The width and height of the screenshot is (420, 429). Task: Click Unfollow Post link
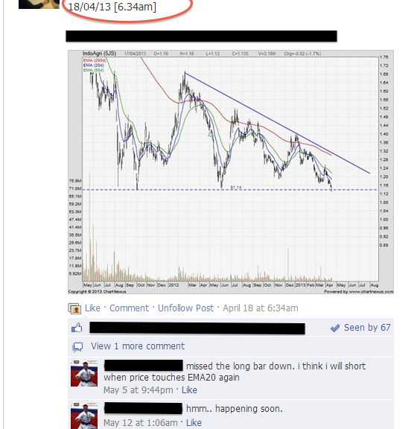pyautogui.click(x=185, y=308)
